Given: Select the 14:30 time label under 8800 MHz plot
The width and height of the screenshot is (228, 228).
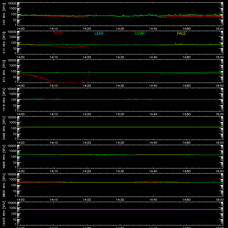Looking at the screenshot, I should [x=120, y=200].
